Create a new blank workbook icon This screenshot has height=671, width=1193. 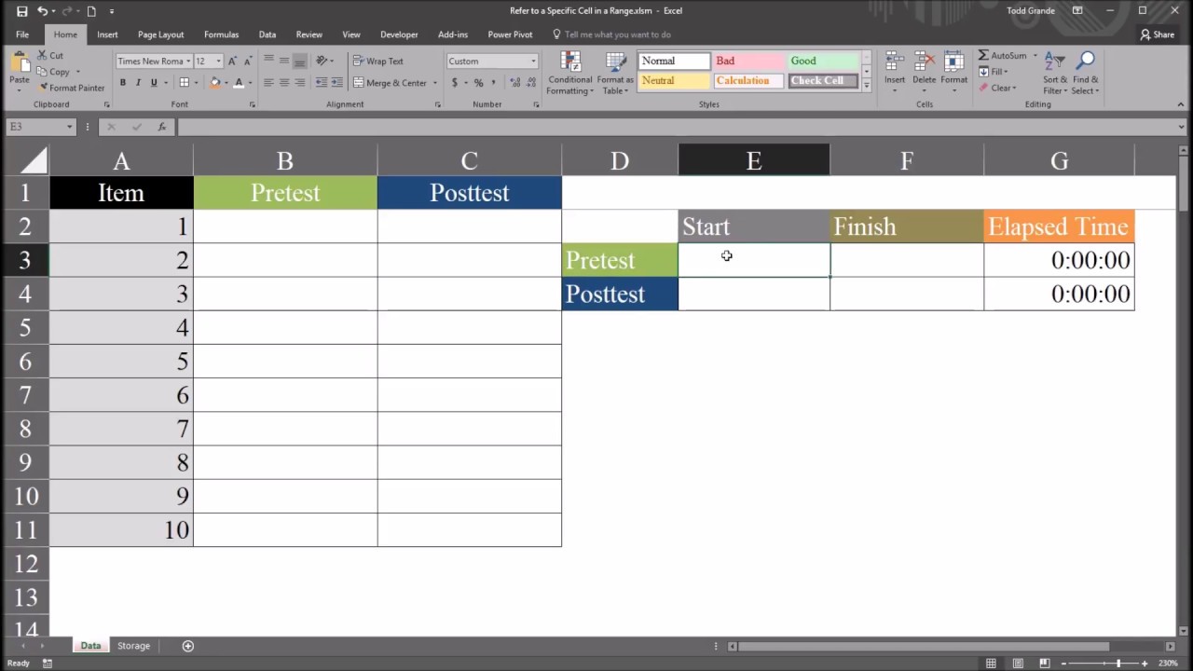(91, 11)
